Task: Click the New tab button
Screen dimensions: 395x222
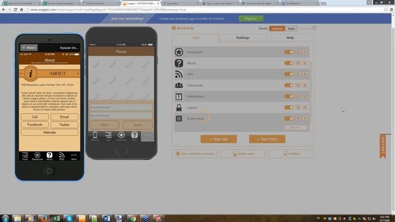Action: (x=218, y=139)
